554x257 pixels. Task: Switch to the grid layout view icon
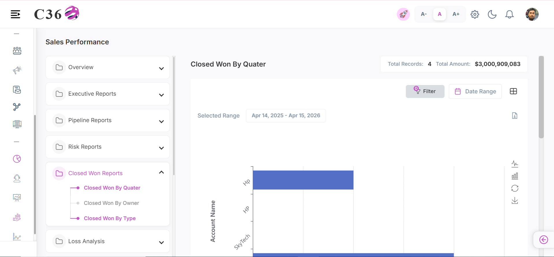513,91
